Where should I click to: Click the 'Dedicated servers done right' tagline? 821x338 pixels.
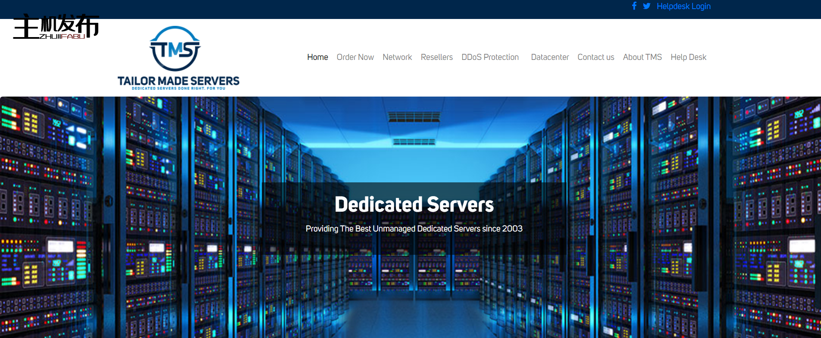click(178, 88)
